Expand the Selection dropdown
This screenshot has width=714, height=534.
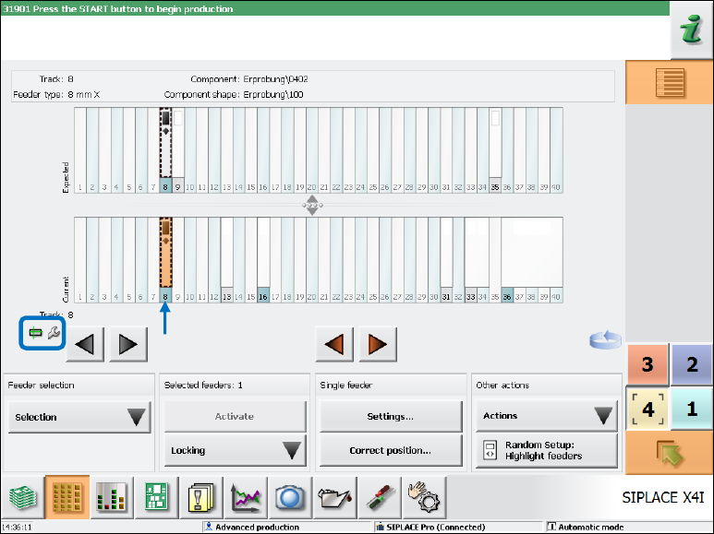tap(79, 417)
